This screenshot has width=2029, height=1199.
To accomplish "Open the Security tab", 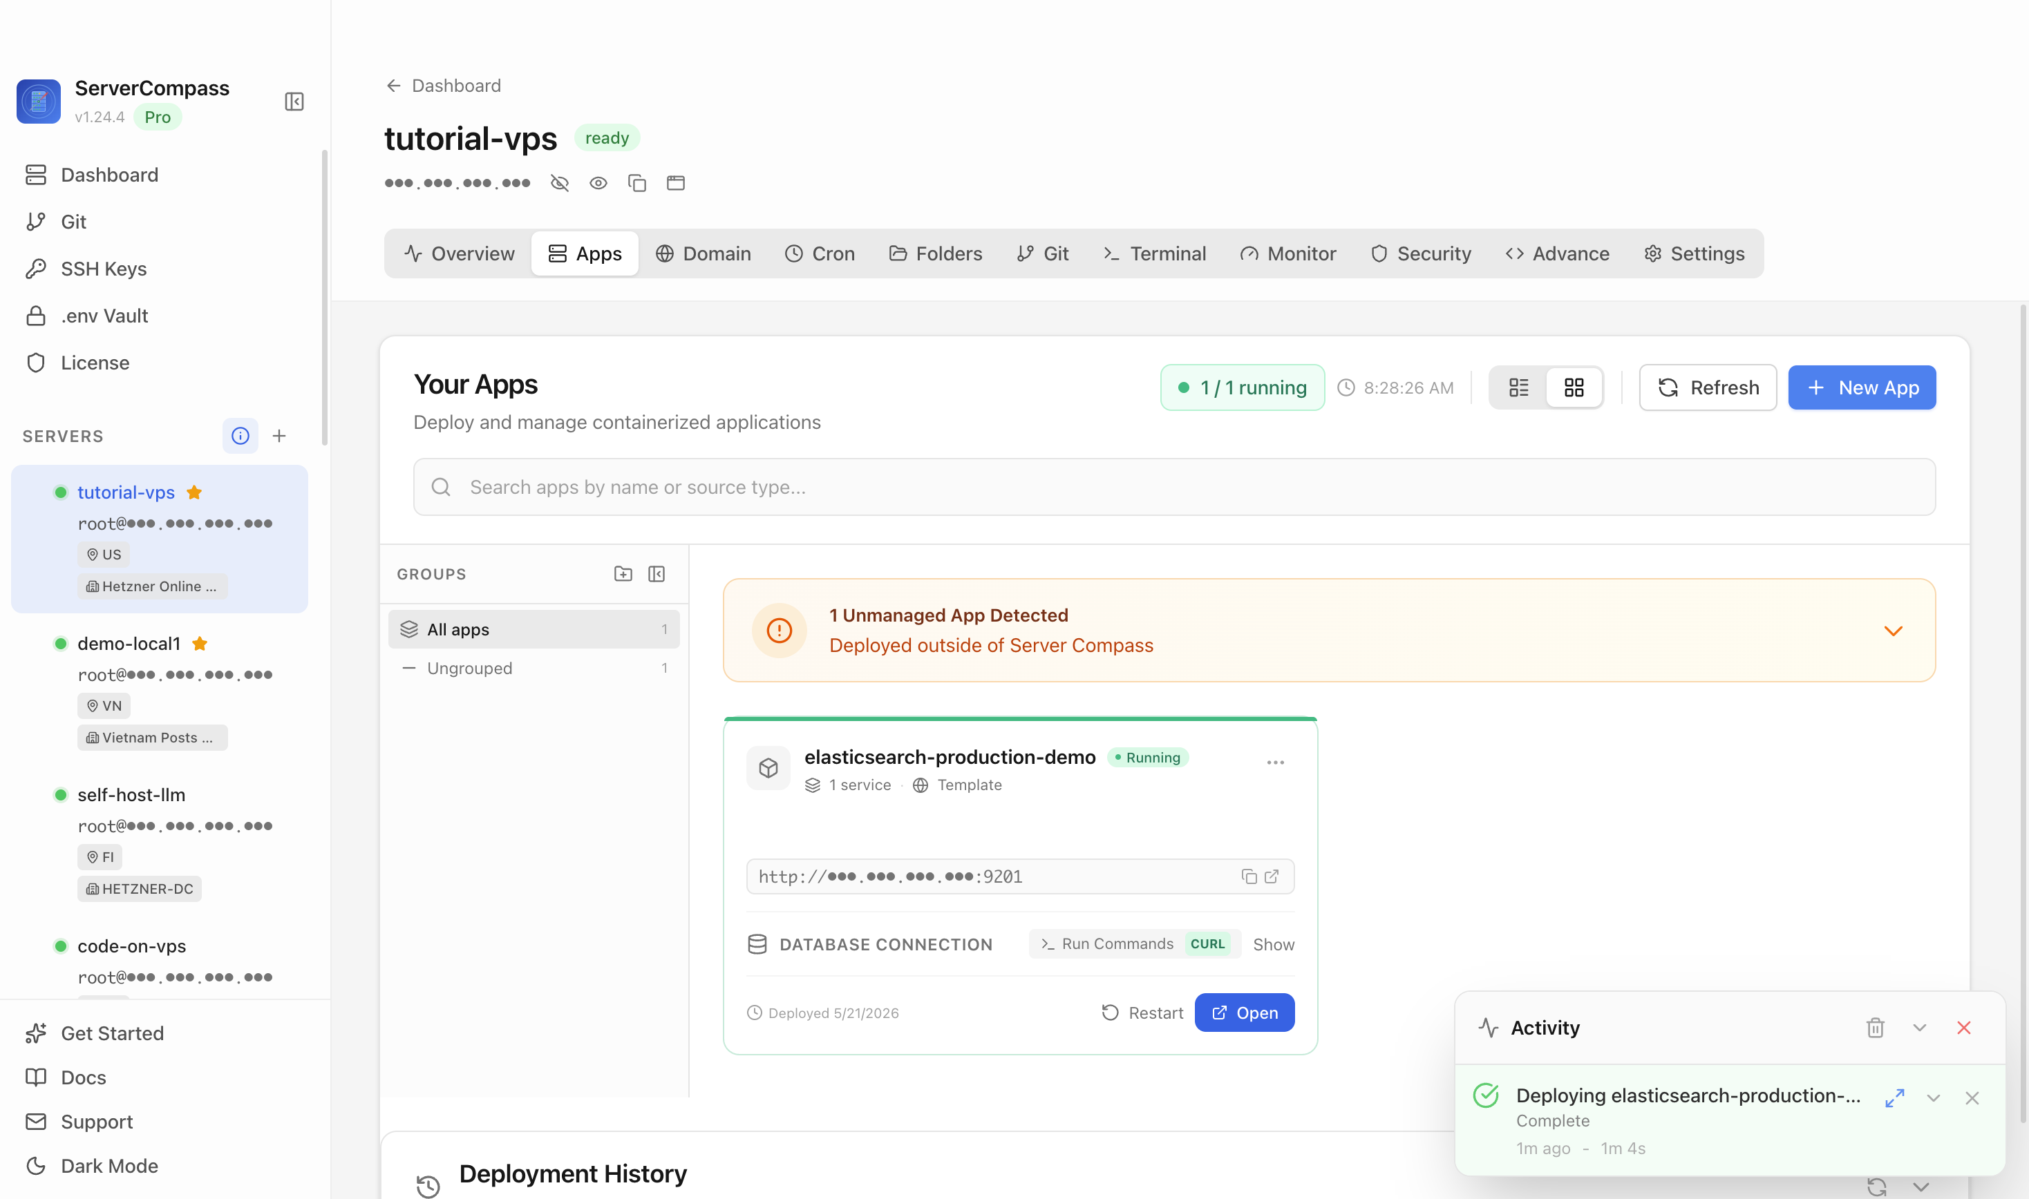I will (1421, 253).
